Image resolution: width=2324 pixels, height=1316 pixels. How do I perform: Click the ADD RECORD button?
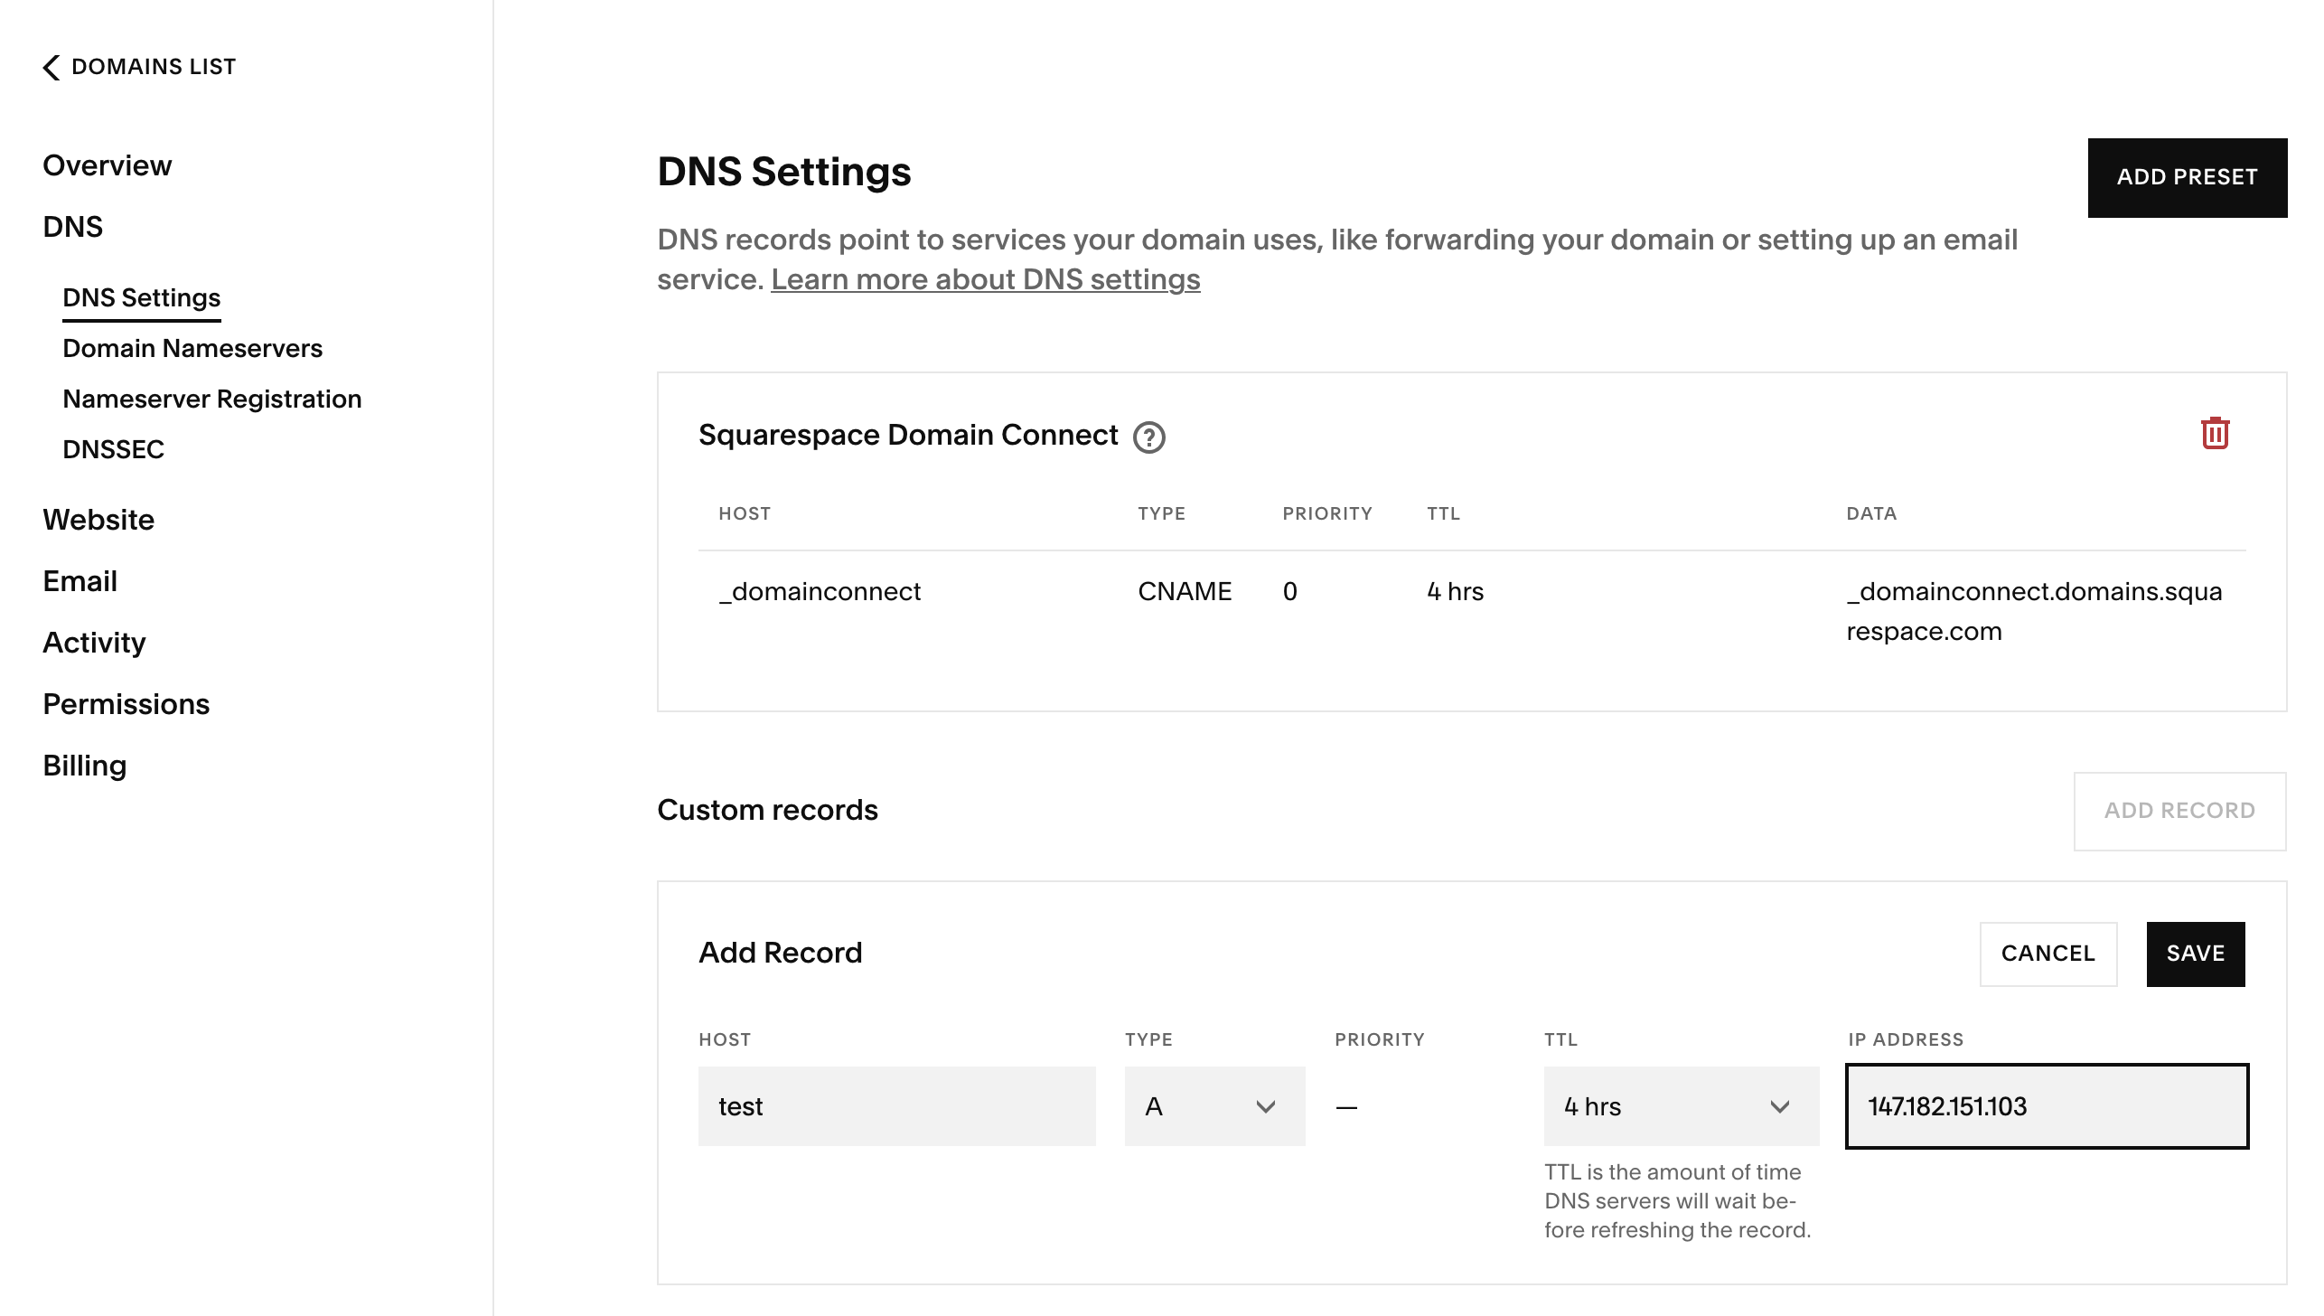tap(2179, 810)
